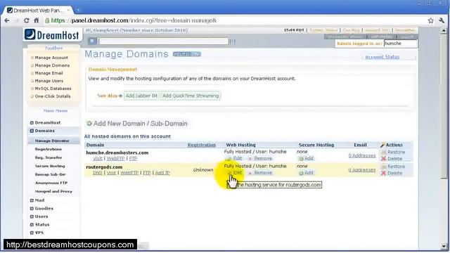The image size is (450, 253).
Task: Open One-Click Installs in Toolbox
Action: 53,96
